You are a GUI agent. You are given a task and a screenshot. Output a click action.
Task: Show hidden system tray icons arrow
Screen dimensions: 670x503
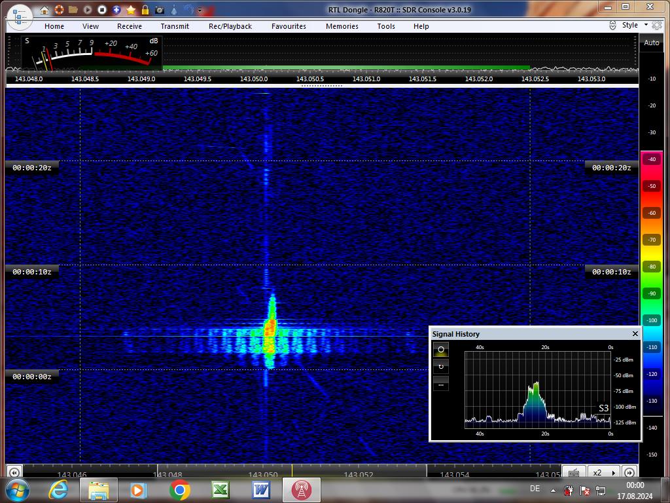tap(554, 491)
